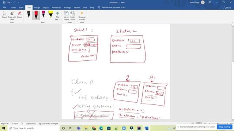Open the Windows Start menu
The image size is (234, 131).
[4, 128]
